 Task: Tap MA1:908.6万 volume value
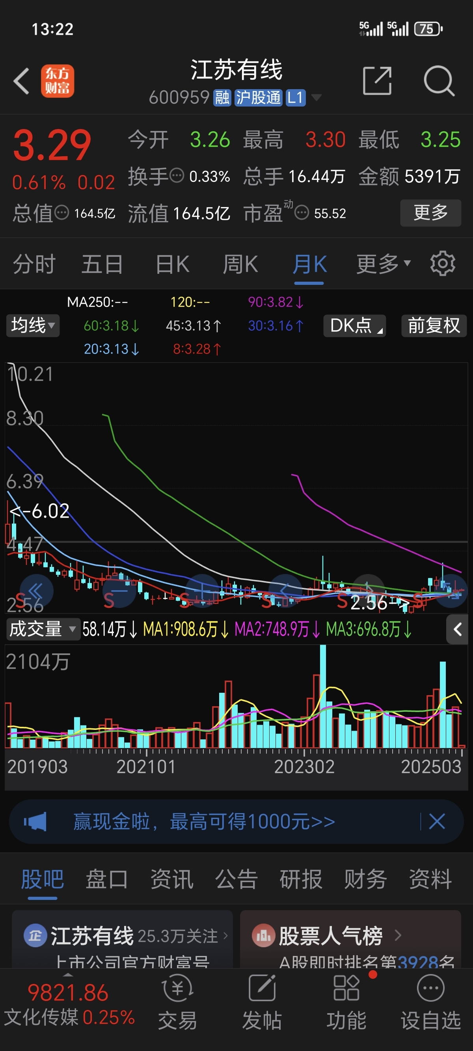pos(186,629)
